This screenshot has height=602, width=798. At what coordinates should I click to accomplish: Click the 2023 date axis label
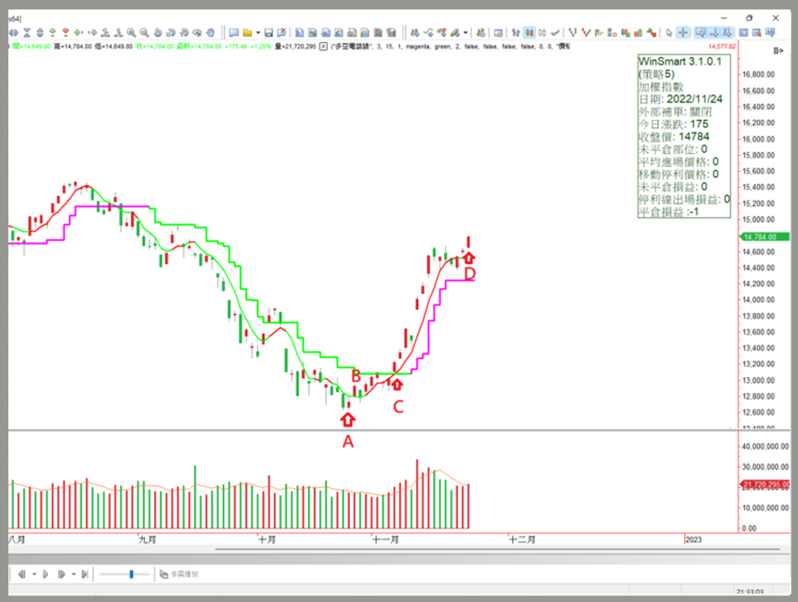pos(694,540)
